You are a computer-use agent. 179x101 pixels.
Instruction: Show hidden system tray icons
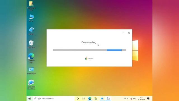coord(125,98)
